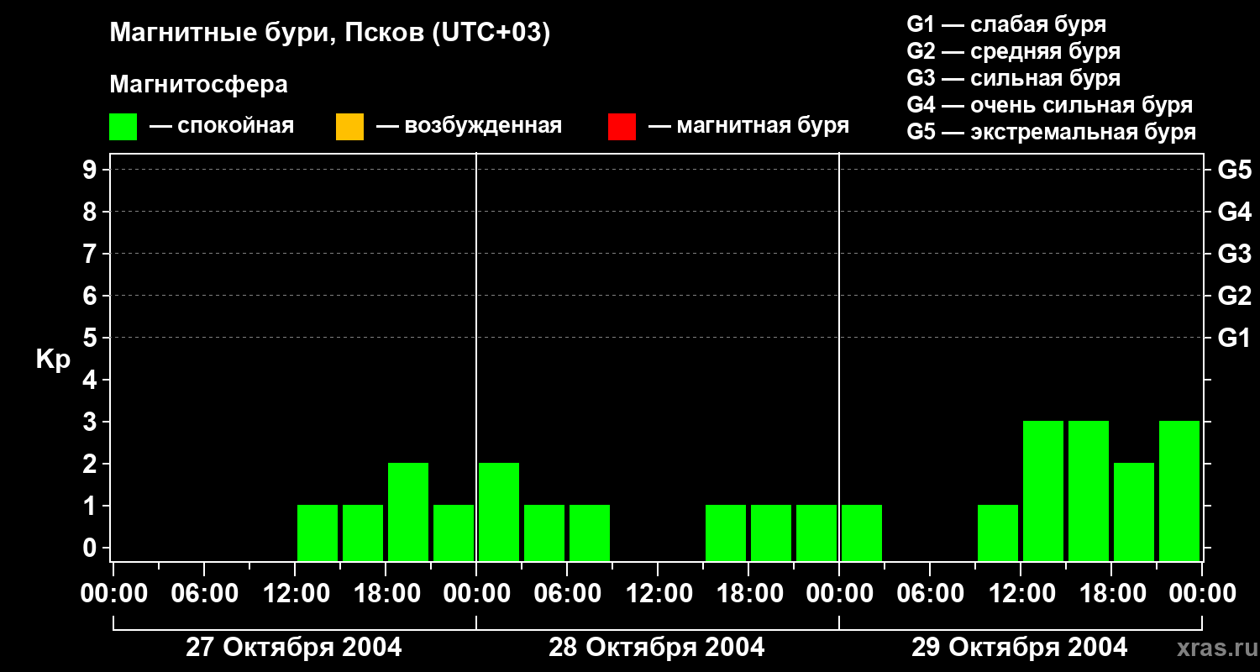Select the Kp 2 bar on 29 Октября
The height and width of the screenshot is (672, 1260).
coord(1134,512)
